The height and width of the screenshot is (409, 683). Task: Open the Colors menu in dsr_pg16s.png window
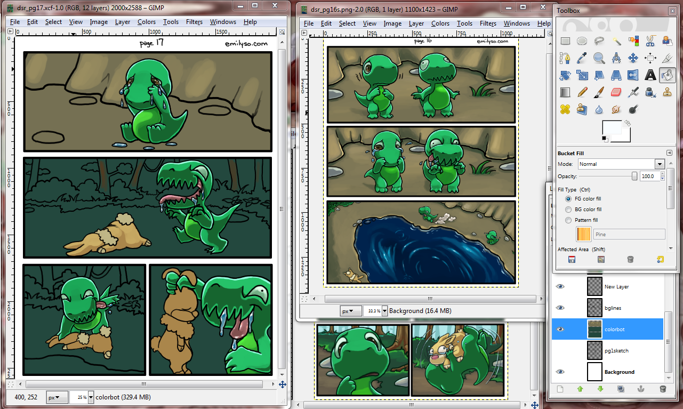[x=440, y=23]
